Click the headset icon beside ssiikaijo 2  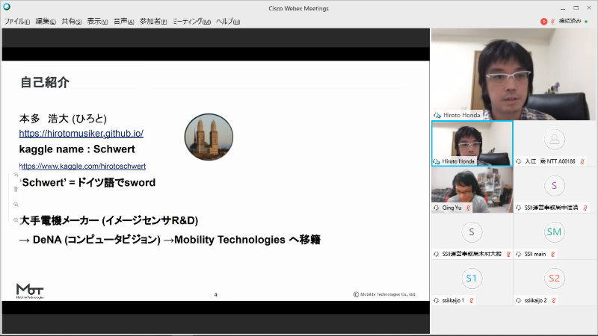point(519,301)
